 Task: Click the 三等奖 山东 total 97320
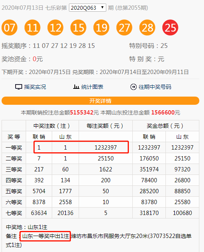pos(182,169)
